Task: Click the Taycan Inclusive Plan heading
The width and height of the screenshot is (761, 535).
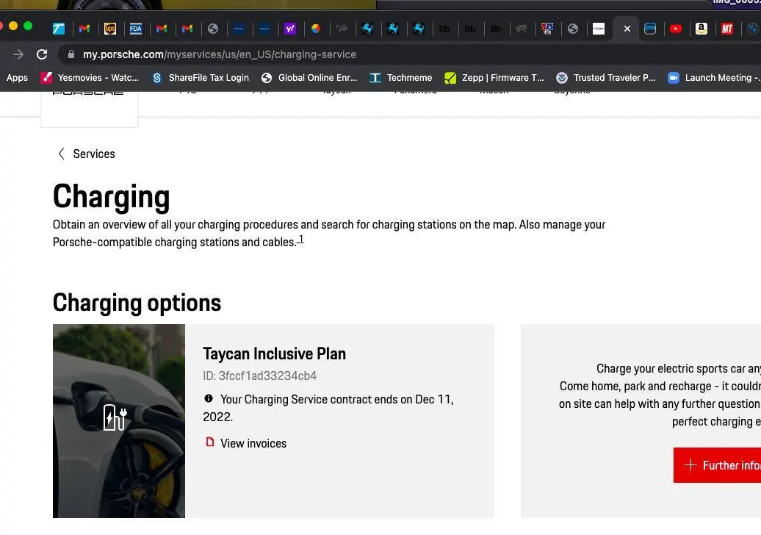Action: click(274, 353)
